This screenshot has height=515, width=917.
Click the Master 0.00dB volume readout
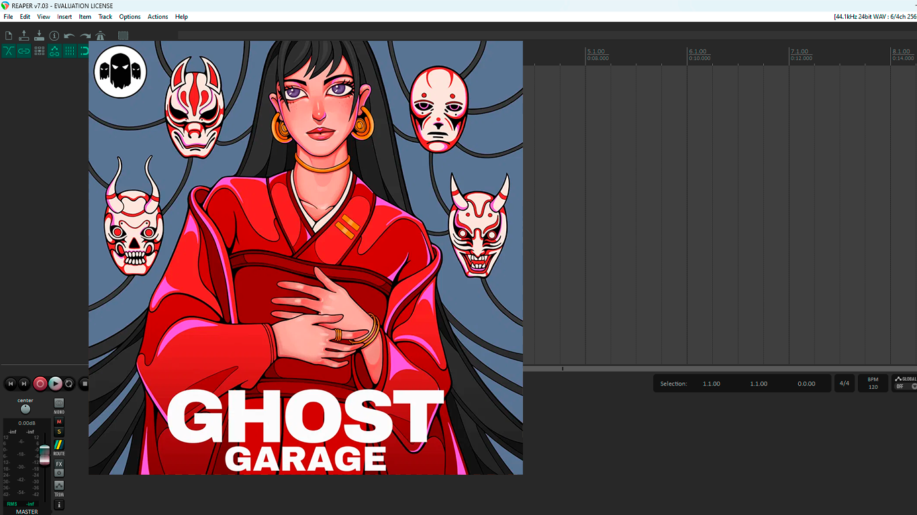[x=27, y=423]
